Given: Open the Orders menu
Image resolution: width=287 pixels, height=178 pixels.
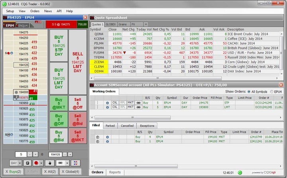Looking at the screenshot, I should (35, 11).
